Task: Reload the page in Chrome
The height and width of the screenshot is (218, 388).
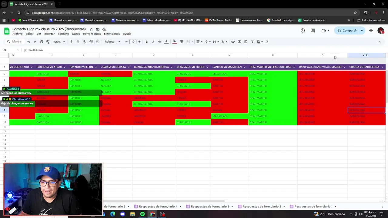Action: point(19,13)
